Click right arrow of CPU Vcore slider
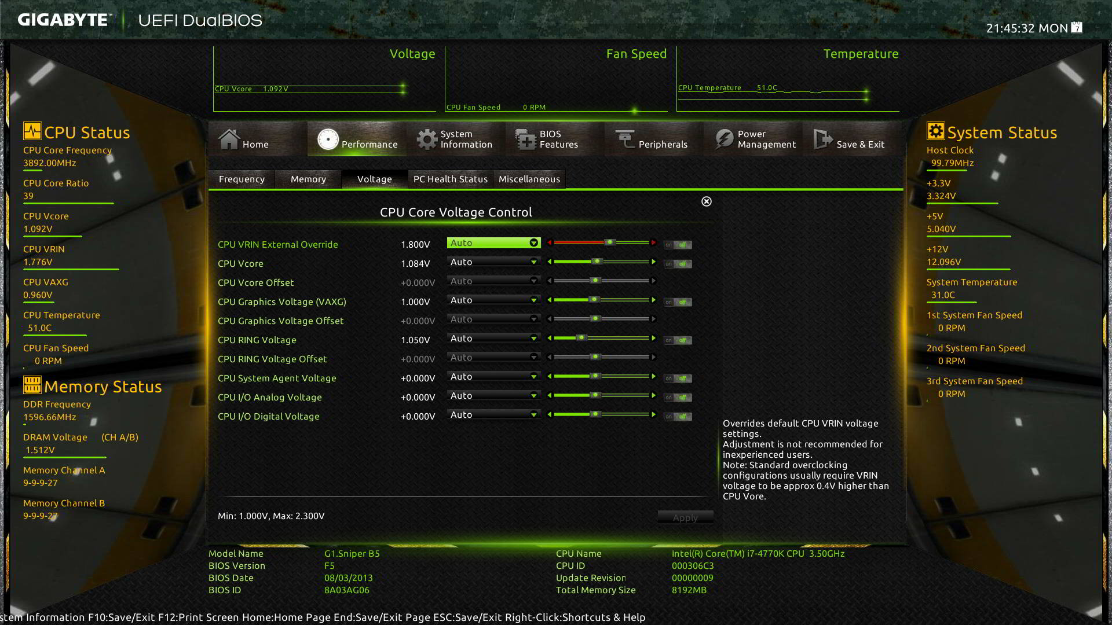 click(653, 262)
